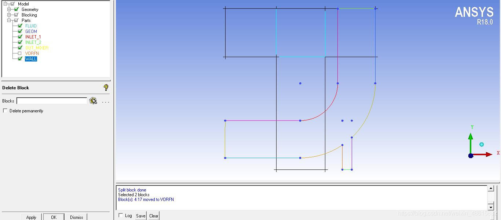This screenshot has width=501, height=220.
Task: Hide the FLUID part via its checkbox
Action: click(x=20, y=26)
